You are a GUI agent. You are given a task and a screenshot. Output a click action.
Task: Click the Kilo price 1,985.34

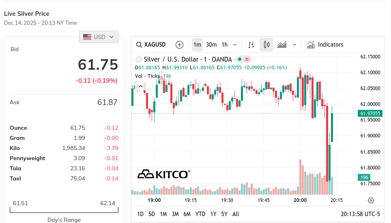[x=74, y=148]
